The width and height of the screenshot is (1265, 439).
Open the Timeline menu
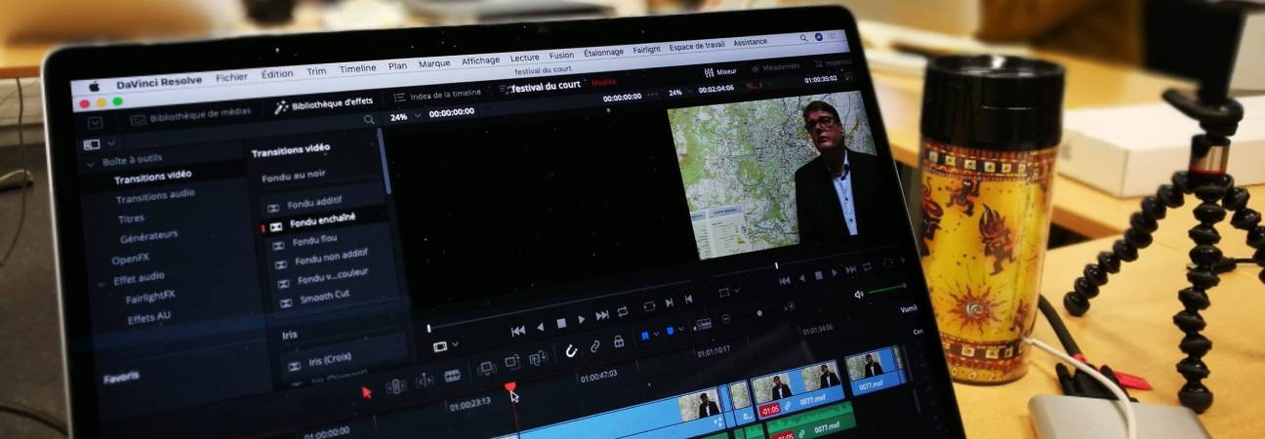[357, 68]
